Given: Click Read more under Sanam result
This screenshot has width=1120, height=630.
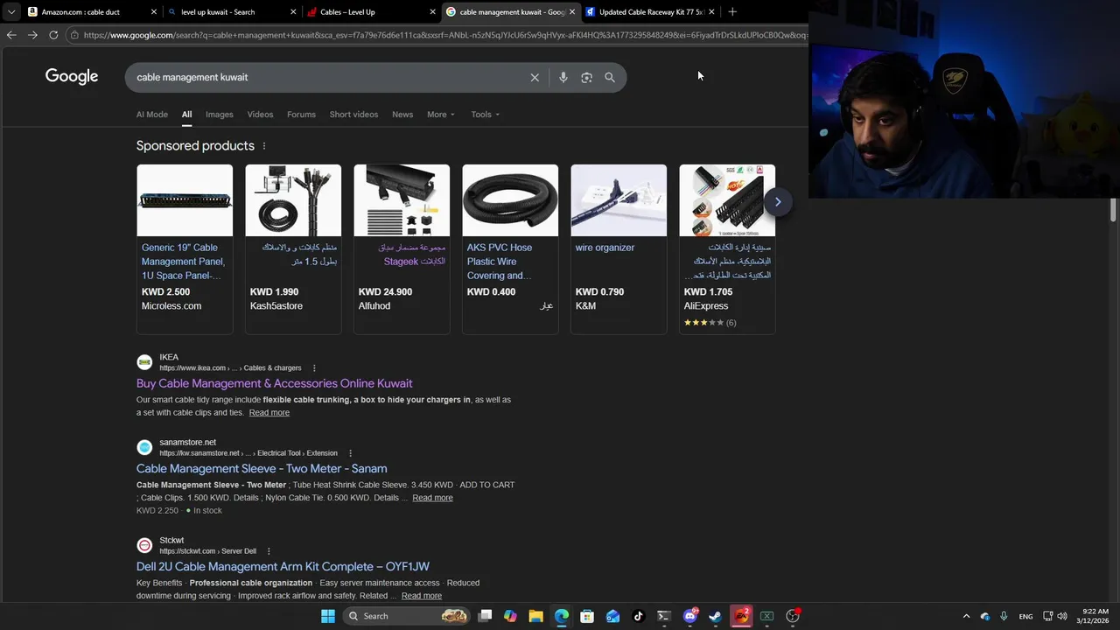Looking at the screenshot, I should coord(432,498).
